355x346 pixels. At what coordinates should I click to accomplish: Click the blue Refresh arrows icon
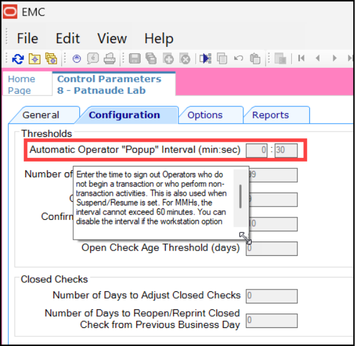coord(18,59)
